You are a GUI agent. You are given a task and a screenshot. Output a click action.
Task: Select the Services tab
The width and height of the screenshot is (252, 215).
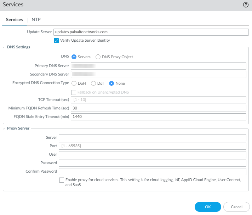pyautogui.click(x=15, y=20)
